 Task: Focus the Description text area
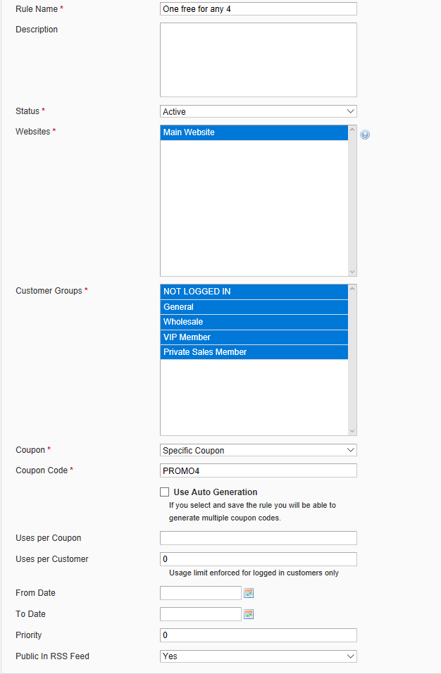(x=258, y=60)
